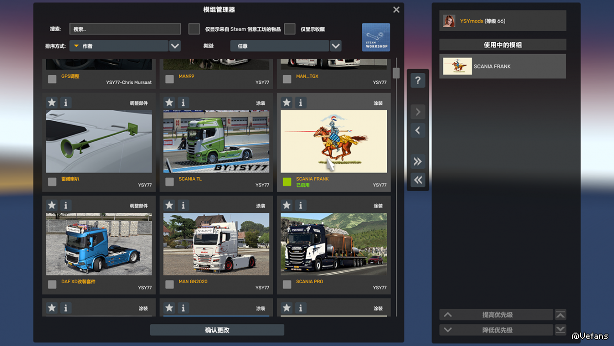Deactivate all mods with the double left arrow

pos(418,180)
